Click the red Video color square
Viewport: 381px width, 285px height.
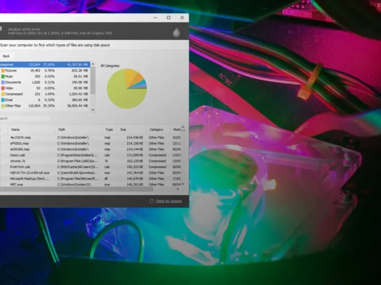click(x=3, y=88)
